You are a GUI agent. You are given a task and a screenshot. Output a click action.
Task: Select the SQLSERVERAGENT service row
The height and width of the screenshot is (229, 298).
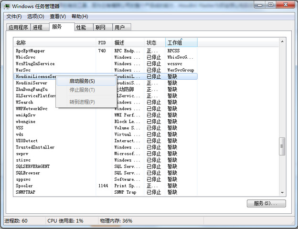[106, 167]
